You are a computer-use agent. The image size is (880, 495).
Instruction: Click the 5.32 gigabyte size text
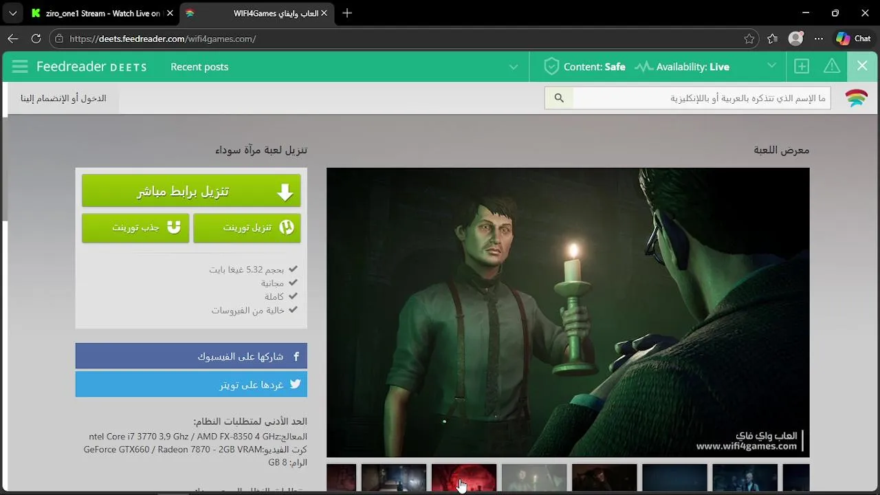tap(247, 269)
